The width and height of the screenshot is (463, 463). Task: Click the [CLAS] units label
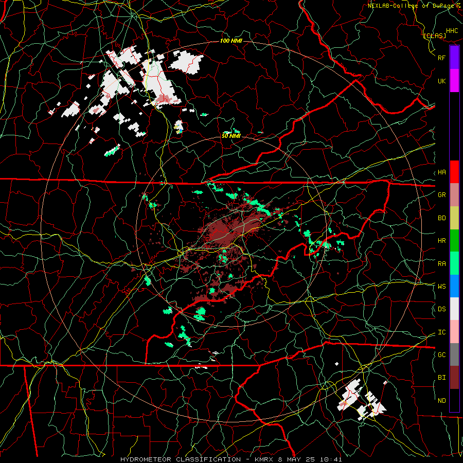[x=435, y=36]
